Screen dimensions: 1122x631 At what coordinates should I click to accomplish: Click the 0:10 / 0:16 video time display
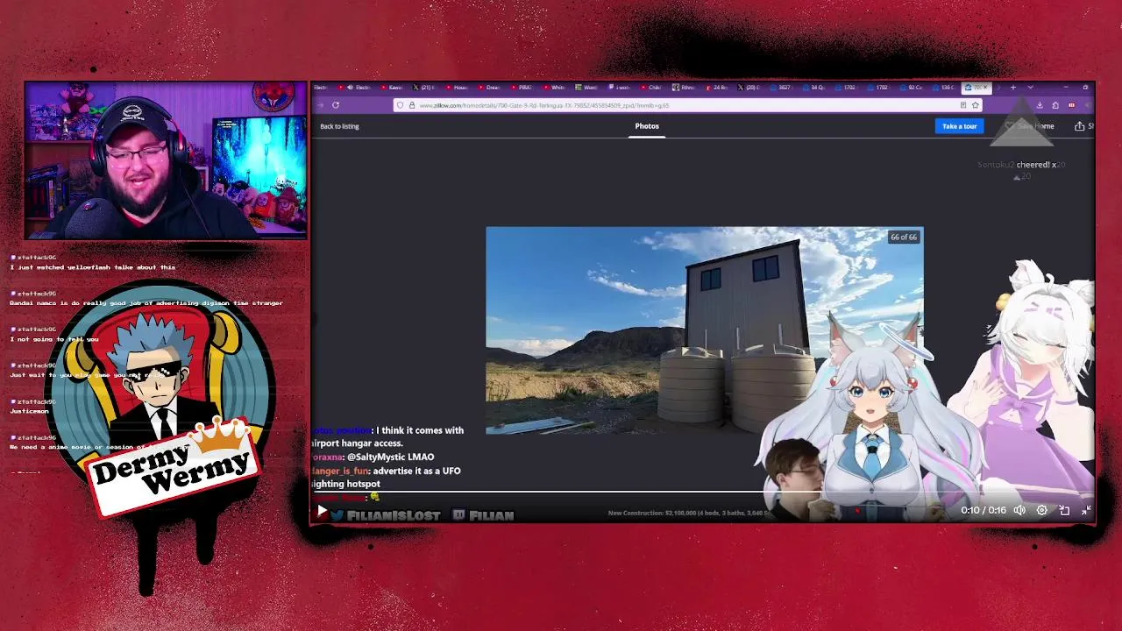[984, 510]
